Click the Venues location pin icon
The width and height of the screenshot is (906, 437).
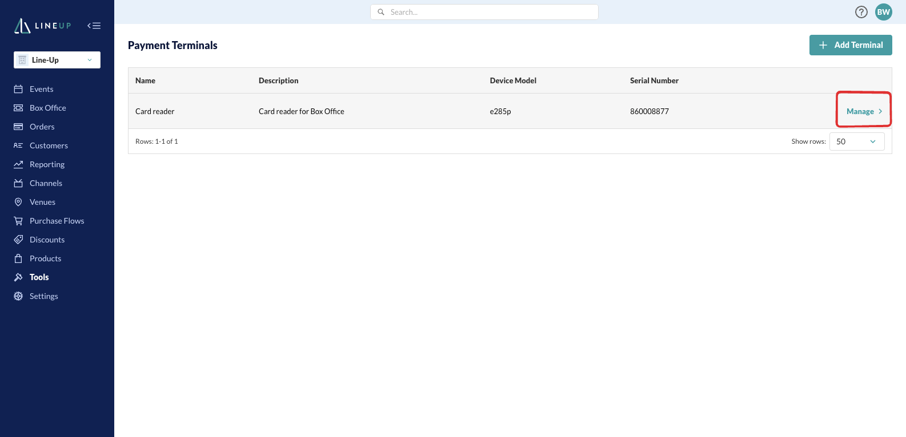tap(18, 202)
